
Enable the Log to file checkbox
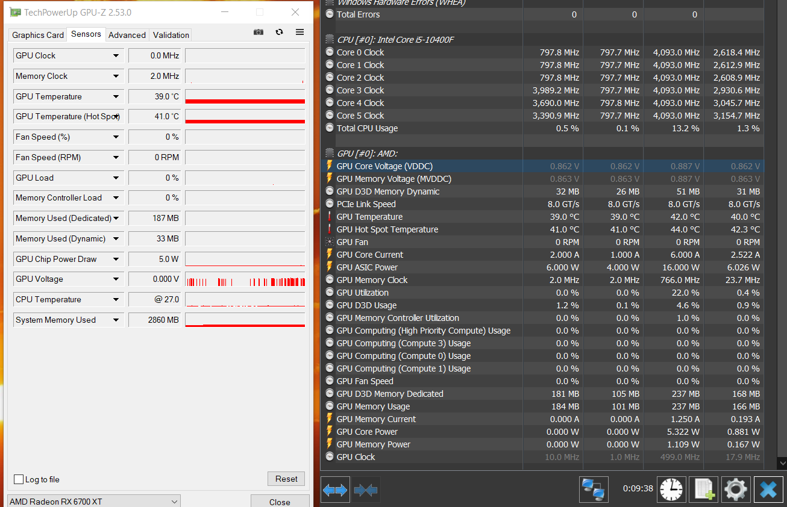[x=19, y=479]
